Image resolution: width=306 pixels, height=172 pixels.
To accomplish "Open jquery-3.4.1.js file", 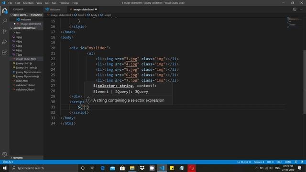I will (x=24, y=64).
